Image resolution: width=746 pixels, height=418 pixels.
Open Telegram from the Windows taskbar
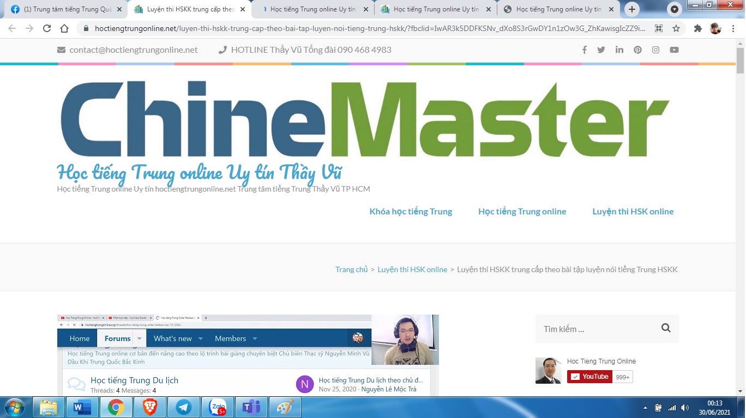tap(183, 407)
